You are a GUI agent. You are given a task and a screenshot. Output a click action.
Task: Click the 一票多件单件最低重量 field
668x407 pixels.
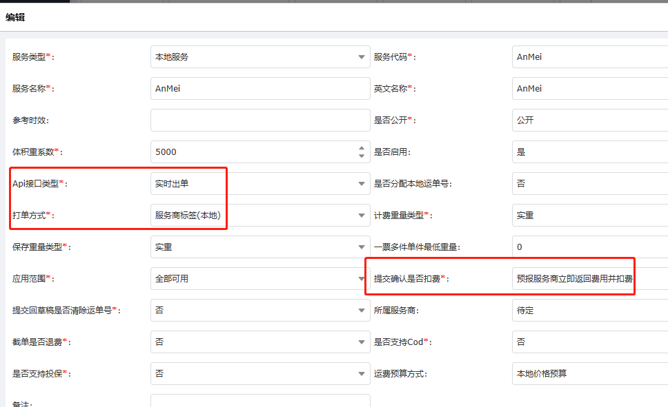[x=590, y=247]
